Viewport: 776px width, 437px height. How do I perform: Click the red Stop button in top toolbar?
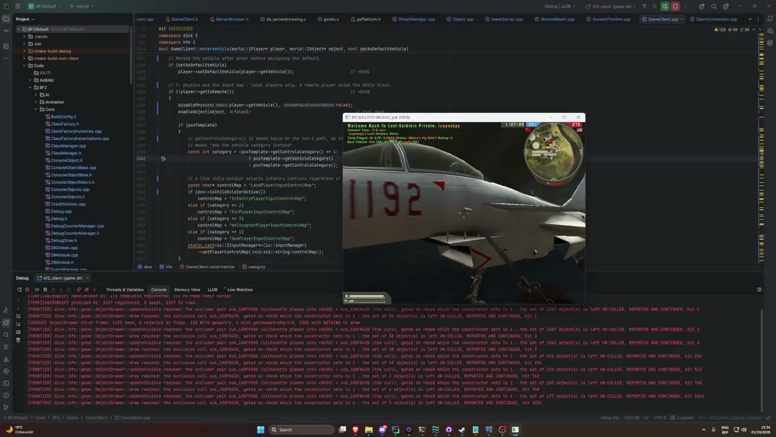(x=675, y=6)
